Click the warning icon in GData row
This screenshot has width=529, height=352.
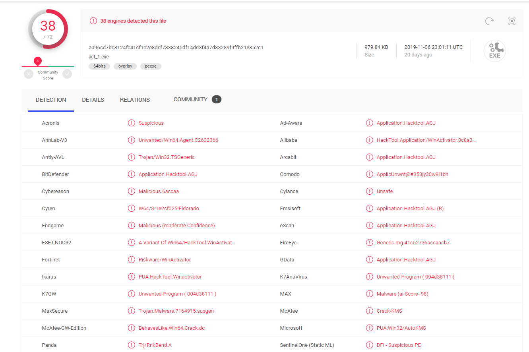click(x=370, y=259)
